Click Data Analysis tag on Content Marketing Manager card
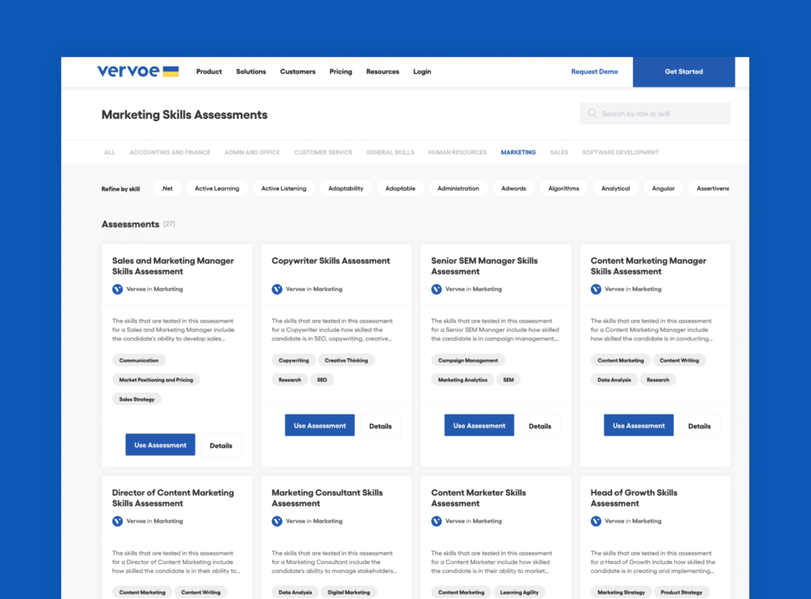The height and width of the screenshot is (599, 811). (x=614, y=379)
